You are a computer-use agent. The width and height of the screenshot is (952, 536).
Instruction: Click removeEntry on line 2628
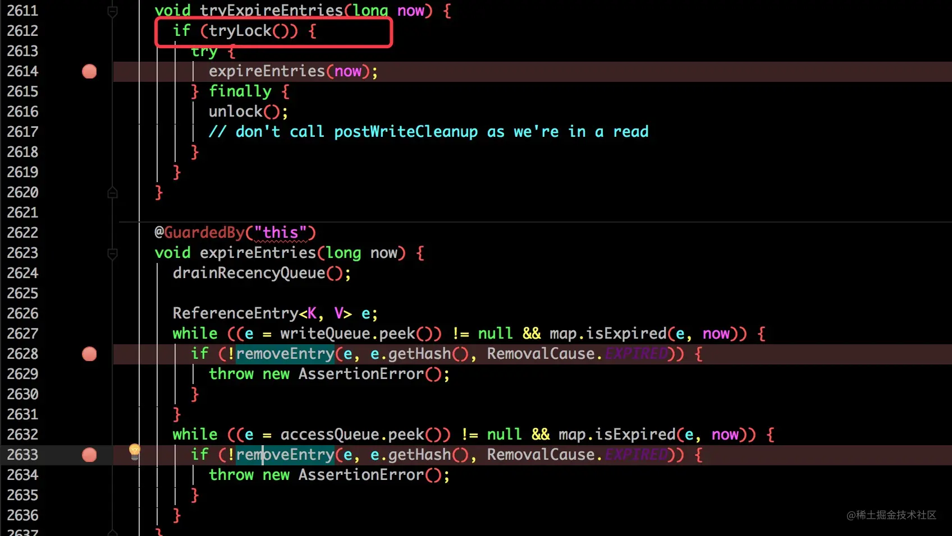[x=285, y=354]
